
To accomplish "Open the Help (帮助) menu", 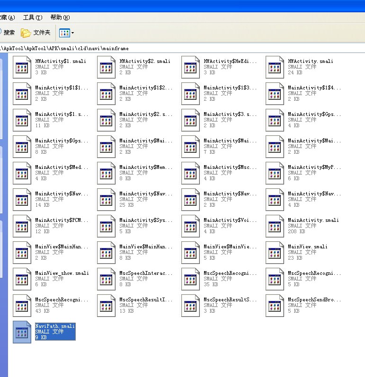I will [x=60, y=18].
